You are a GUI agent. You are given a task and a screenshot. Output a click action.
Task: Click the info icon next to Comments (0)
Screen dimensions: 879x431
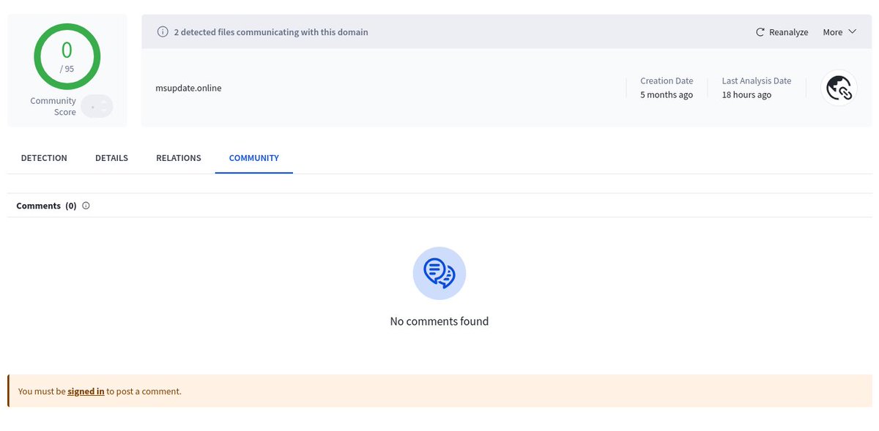86,206
